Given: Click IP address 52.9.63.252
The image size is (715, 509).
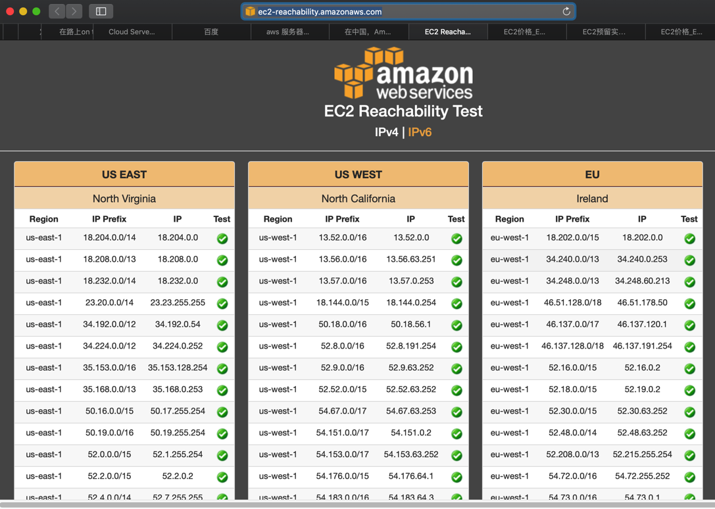Looking at the screenshot, I should tap(411, 368).
